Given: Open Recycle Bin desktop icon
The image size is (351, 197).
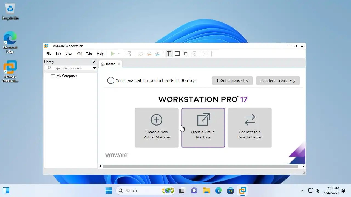Looking at the screenshot, I should pos(10,11).
